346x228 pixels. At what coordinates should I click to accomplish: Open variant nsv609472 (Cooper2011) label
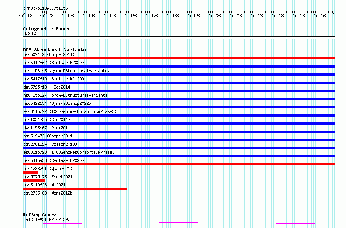pos(49,136)
